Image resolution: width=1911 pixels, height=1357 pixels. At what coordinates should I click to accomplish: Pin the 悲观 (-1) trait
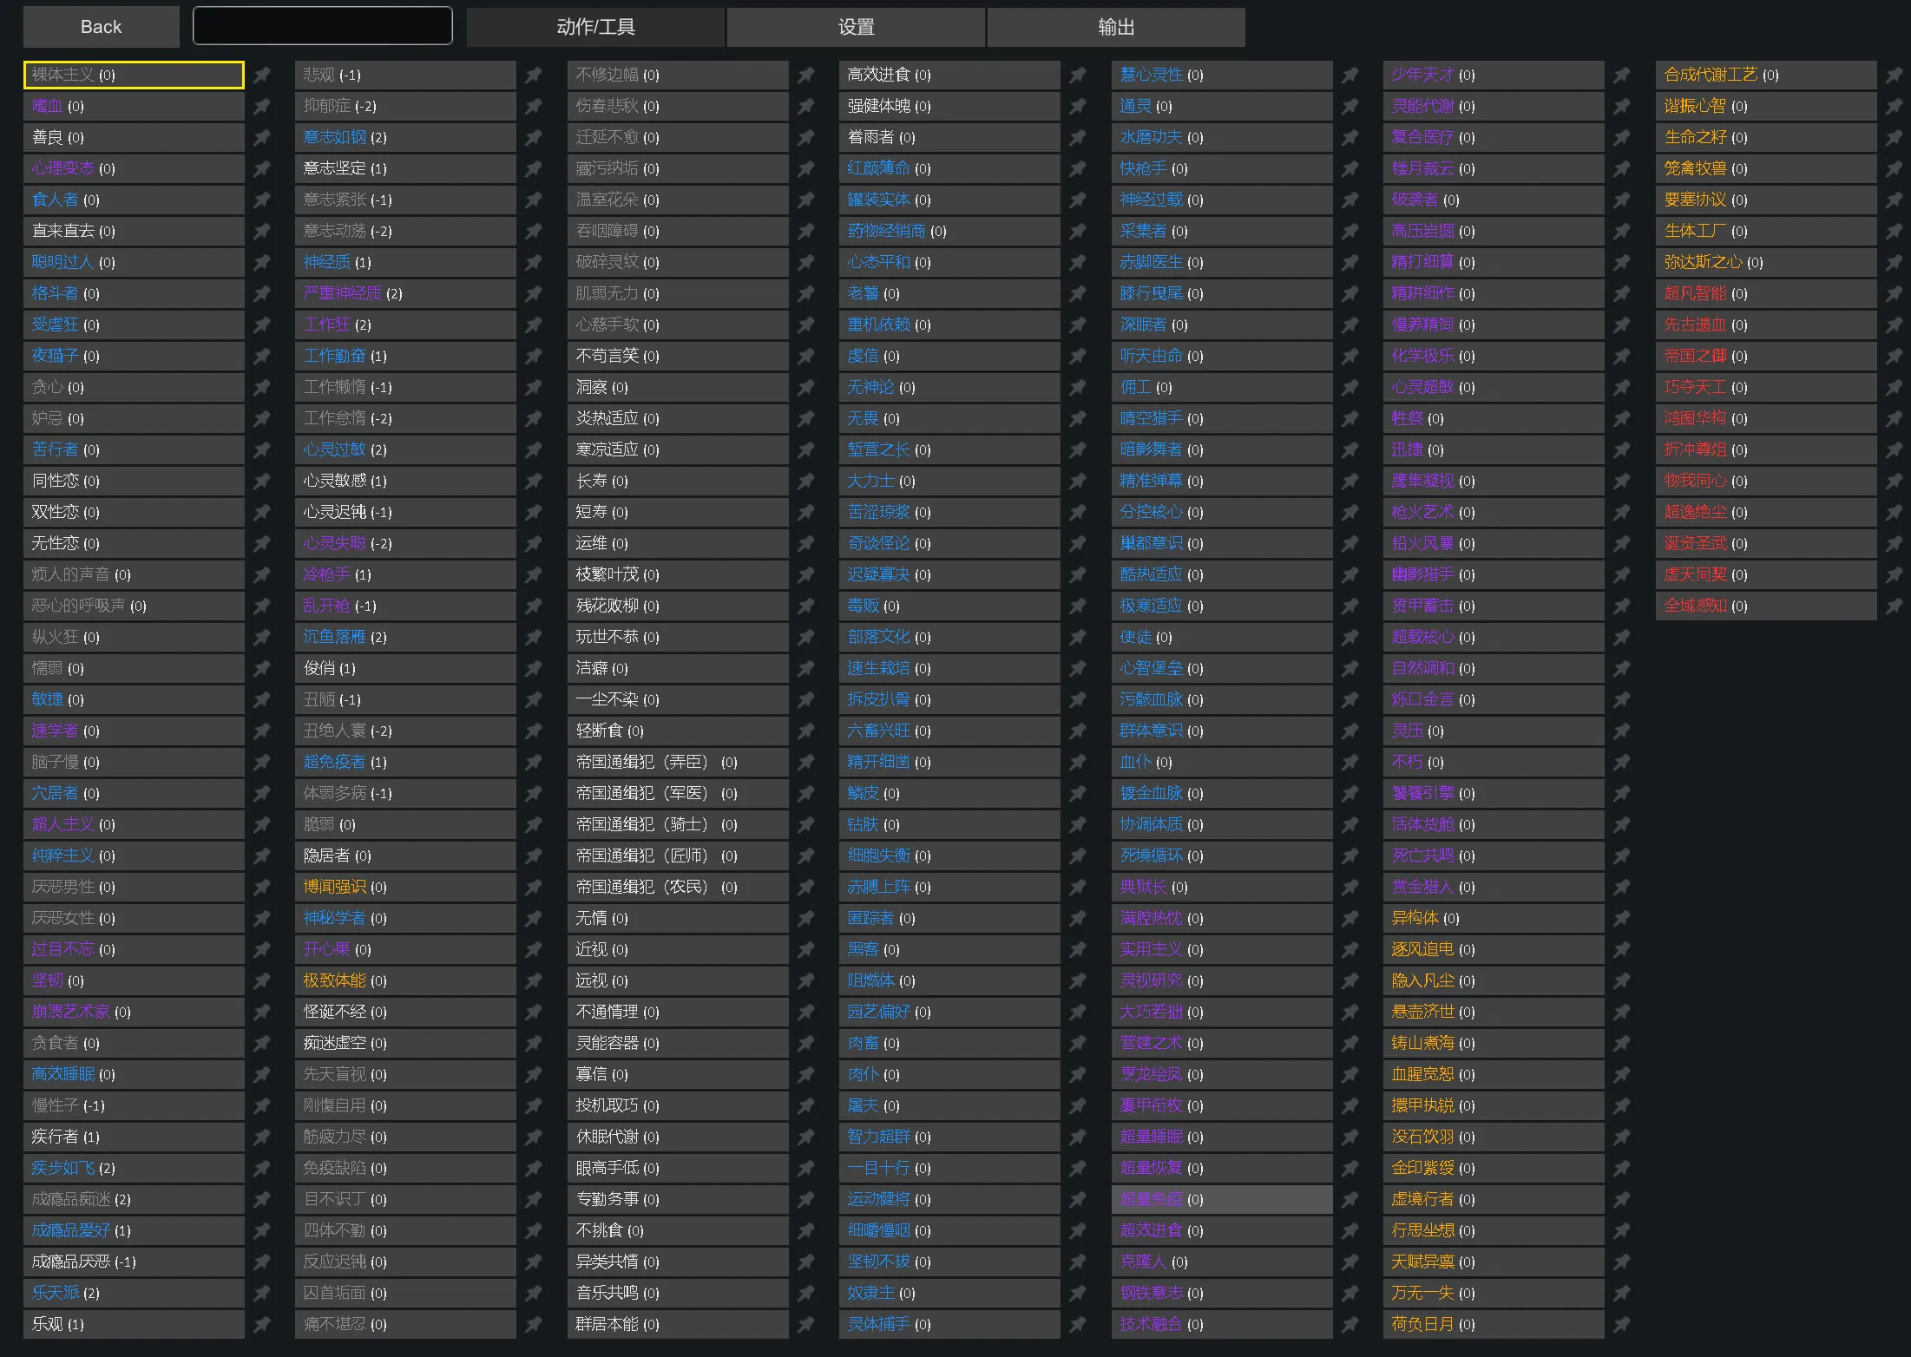(x=534, y=75)
